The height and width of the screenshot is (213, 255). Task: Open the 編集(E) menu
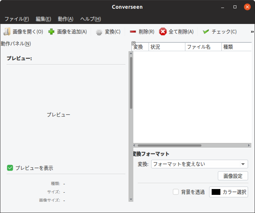click(x=43, y=19)
